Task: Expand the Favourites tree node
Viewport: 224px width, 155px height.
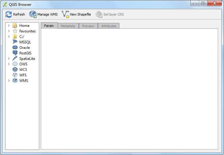Action: point(9,31)
